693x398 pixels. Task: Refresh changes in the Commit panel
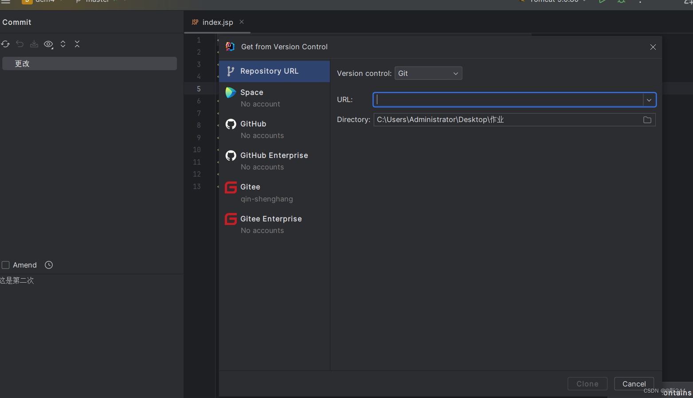tap(5, 44)
